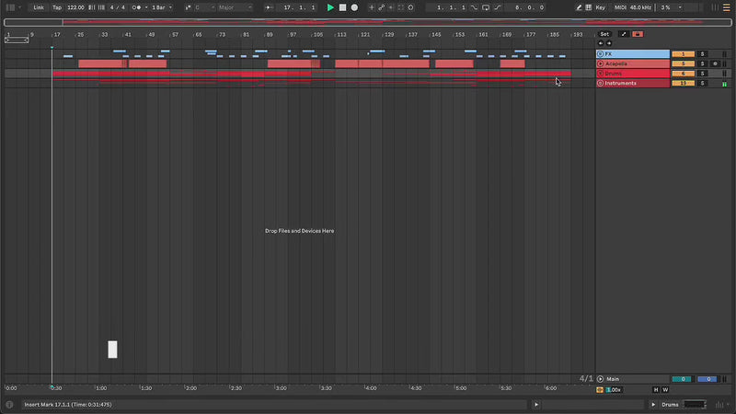The height and width of the screenshot is (414, 736).
Task: Toggle the arrangement Loop switch
Action: coord(488,7)
